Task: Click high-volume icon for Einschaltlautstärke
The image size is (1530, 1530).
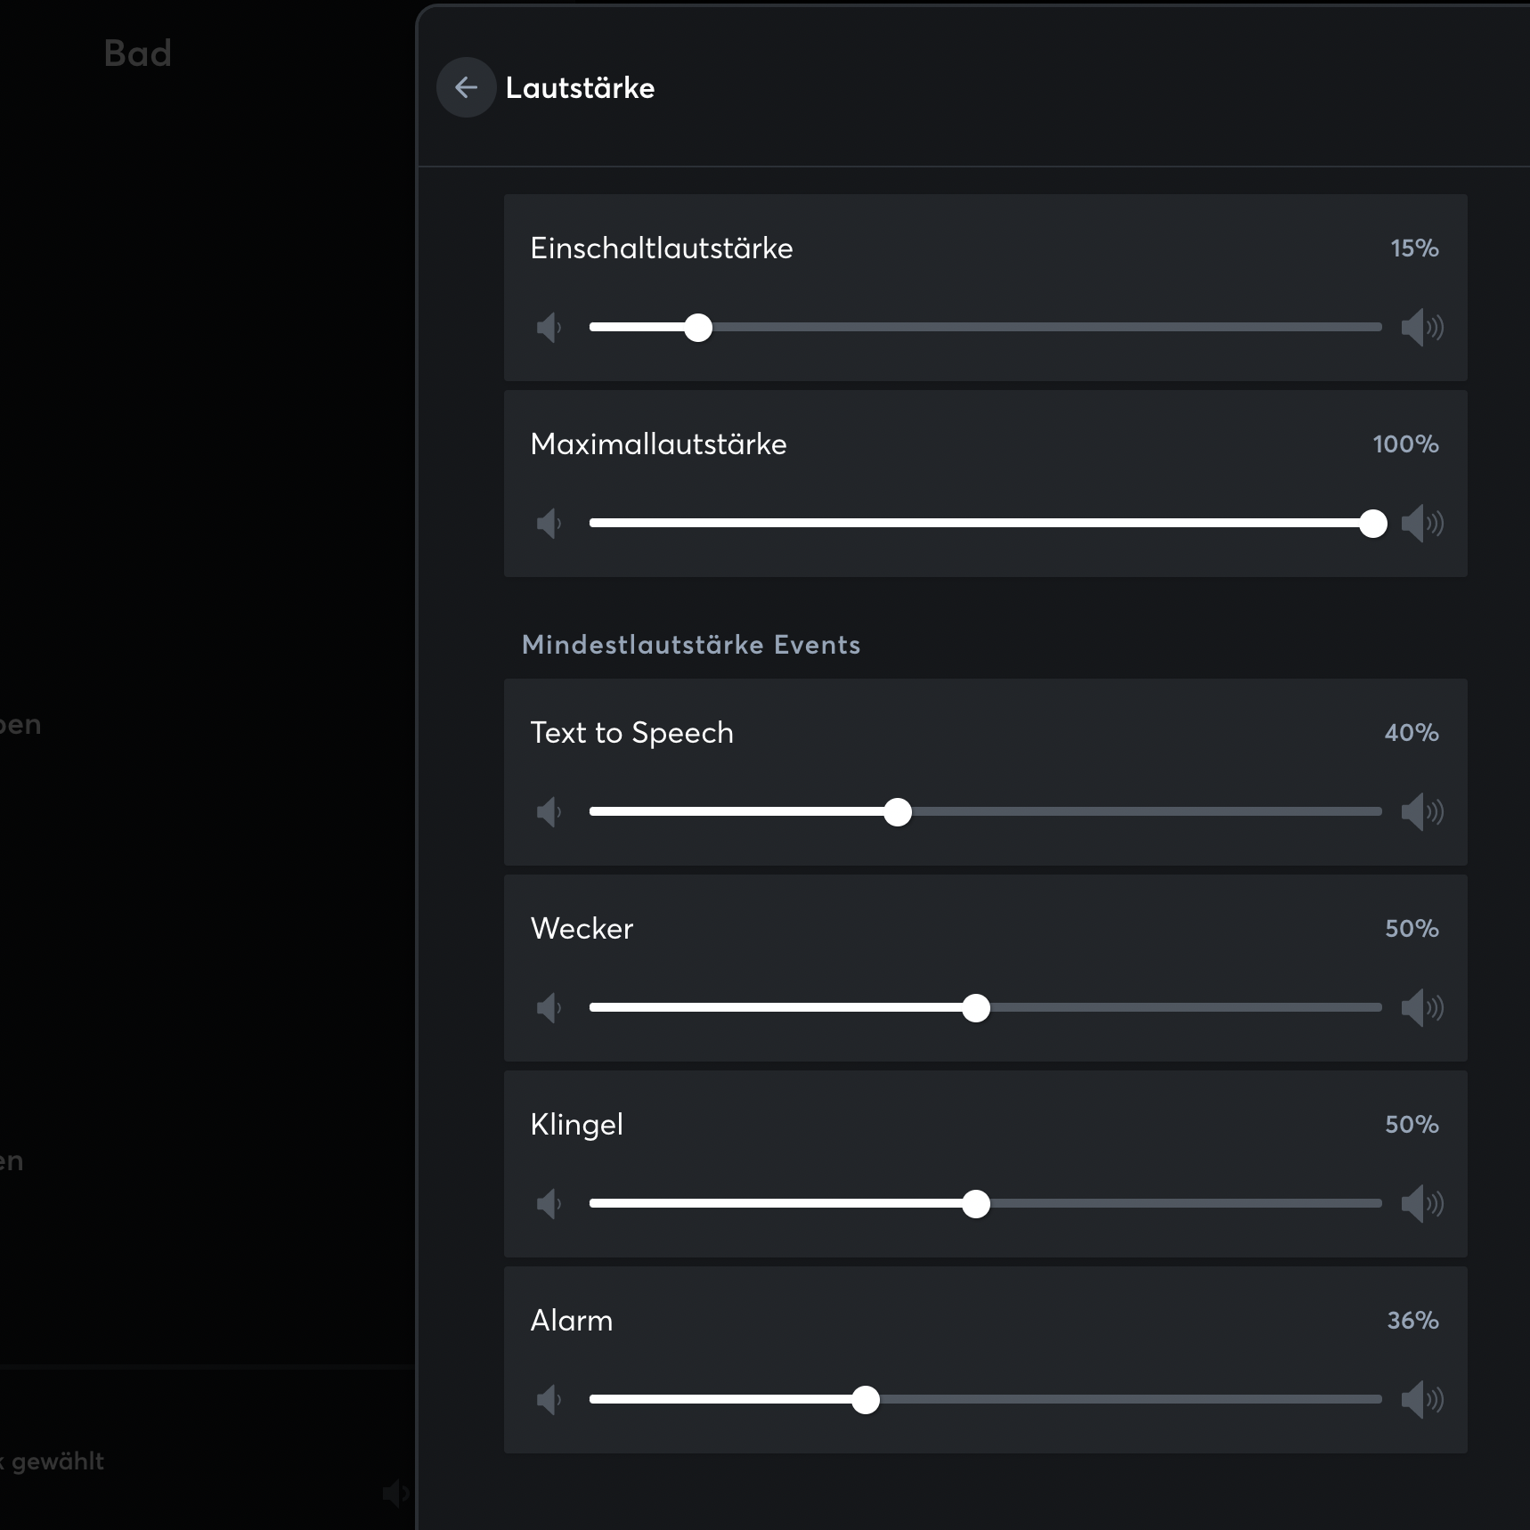Action: pyautogui.click(x=1421, y=328)
